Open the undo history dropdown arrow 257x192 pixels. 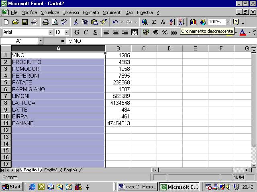122,22
